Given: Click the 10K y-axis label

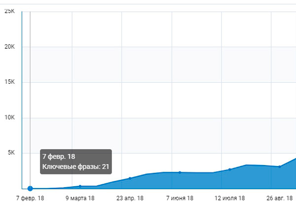Looking at the screenshot, I should tap(9, 118).
